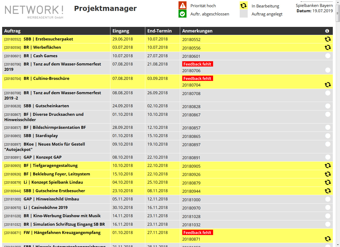Click in-progress icon for Werbeflächen row
Screen dimensions: 340x247
tap(328, 48)
